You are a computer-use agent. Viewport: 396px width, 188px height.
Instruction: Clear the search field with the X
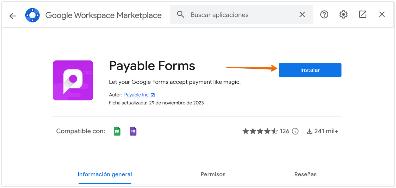click(302, 14)
